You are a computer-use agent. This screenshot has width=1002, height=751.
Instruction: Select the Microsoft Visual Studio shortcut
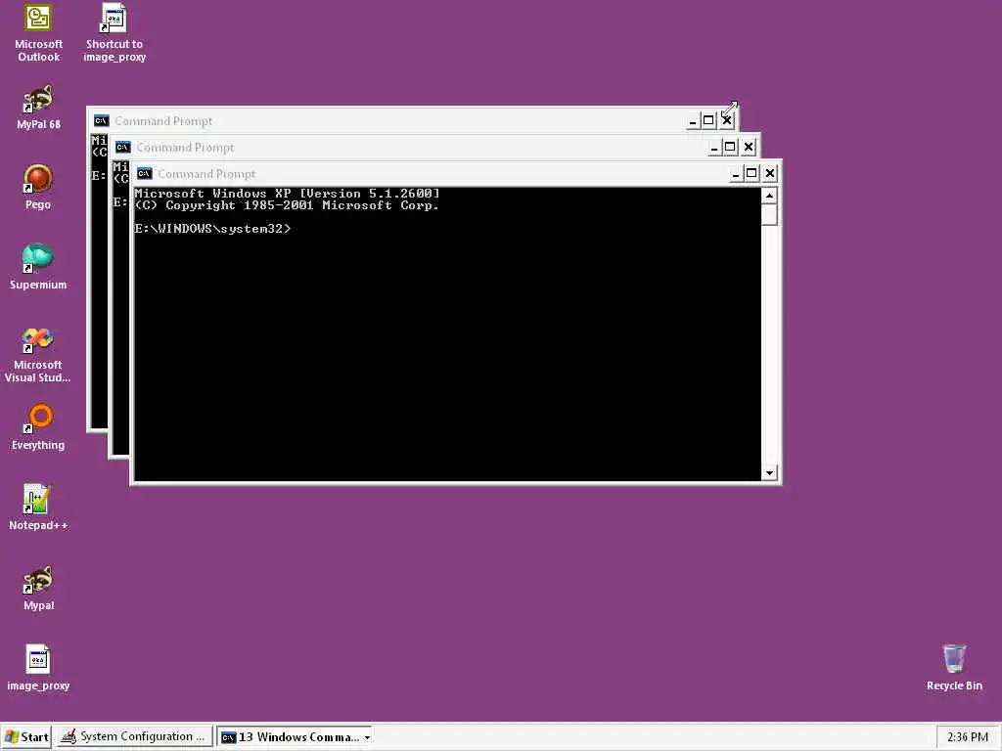(x=38, y=355)
